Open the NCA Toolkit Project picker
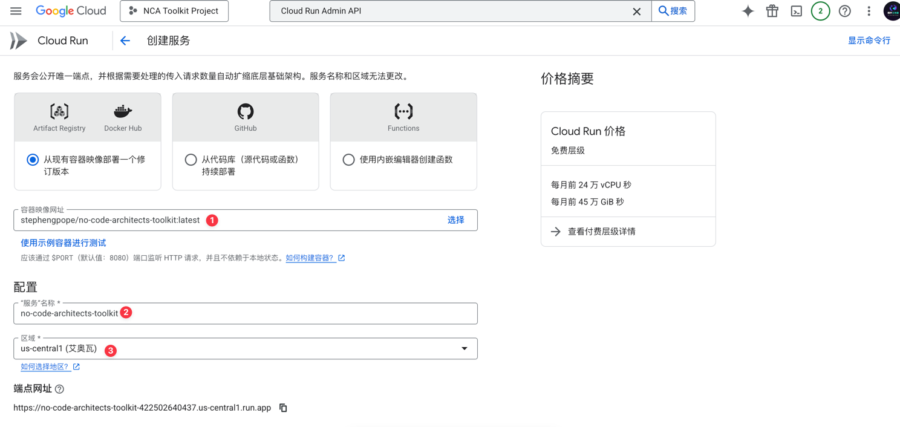 (174, 11)
